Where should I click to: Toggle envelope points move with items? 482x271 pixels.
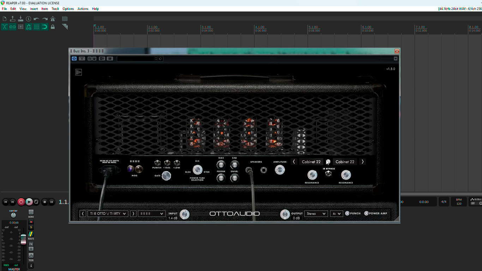(x=29, y=27)
